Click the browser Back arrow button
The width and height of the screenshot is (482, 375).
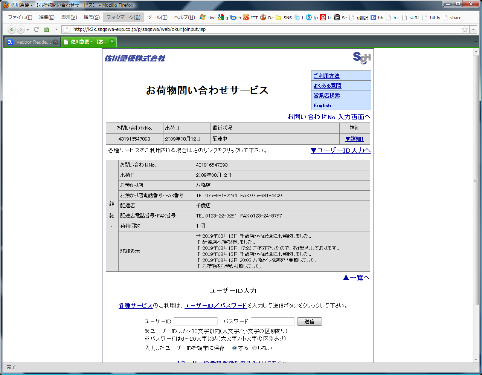point(12,29)
